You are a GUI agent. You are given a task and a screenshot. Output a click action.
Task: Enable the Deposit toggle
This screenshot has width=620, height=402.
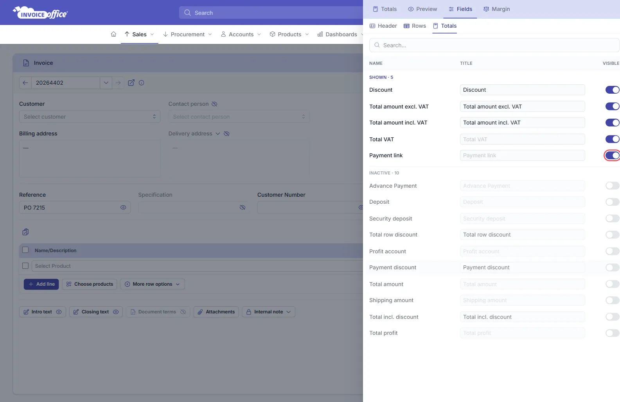pyautogui.click(x=612, y=202)
